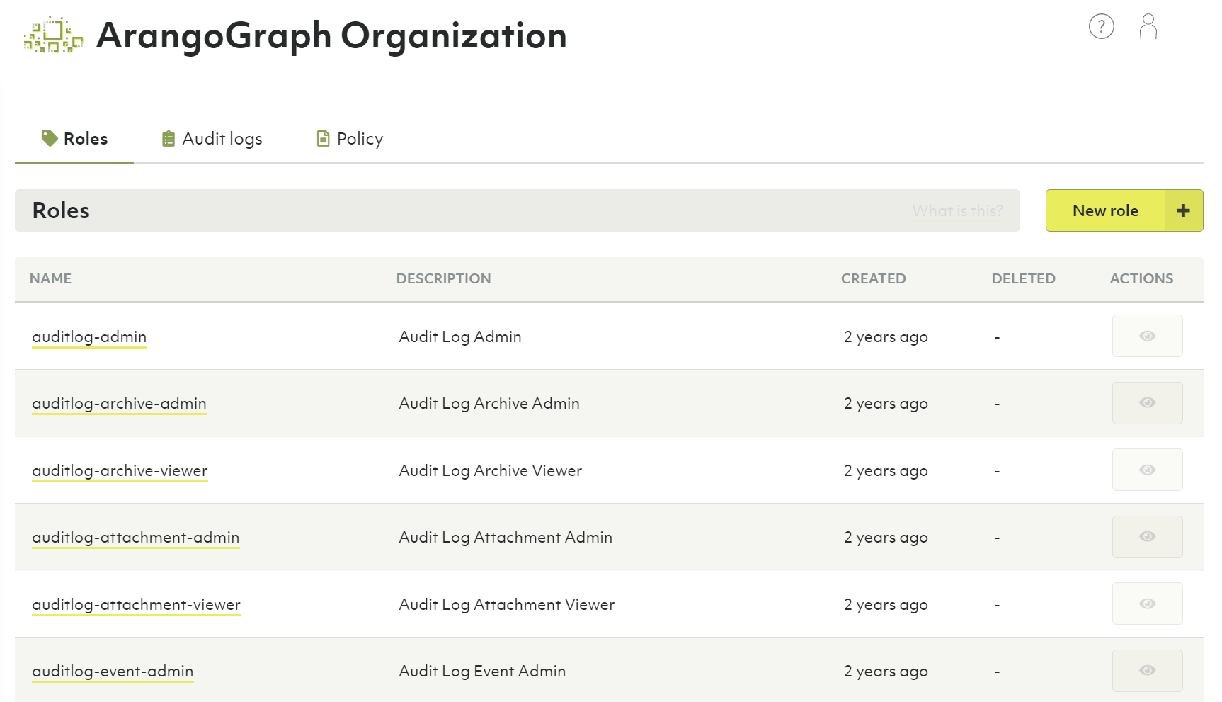Click the ArangoGraph logo icon
This screenshot has width=1222, height=702.
[53, 35]
